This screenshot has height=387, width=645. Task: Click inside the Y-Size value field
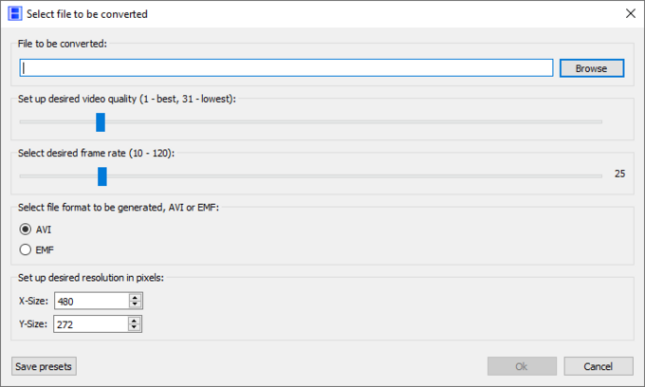[x=91, y=324]
